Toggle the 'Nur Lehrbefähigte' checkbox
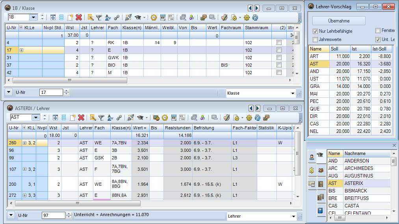399x224 pixels. tap(315, 31)
